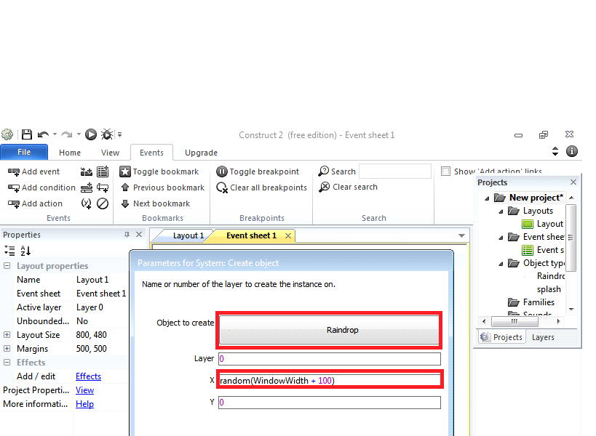The height and width of the screenshot is (436, 596).
Task: Open the document tabs list dropdown arrow
Action: point(461,235)
